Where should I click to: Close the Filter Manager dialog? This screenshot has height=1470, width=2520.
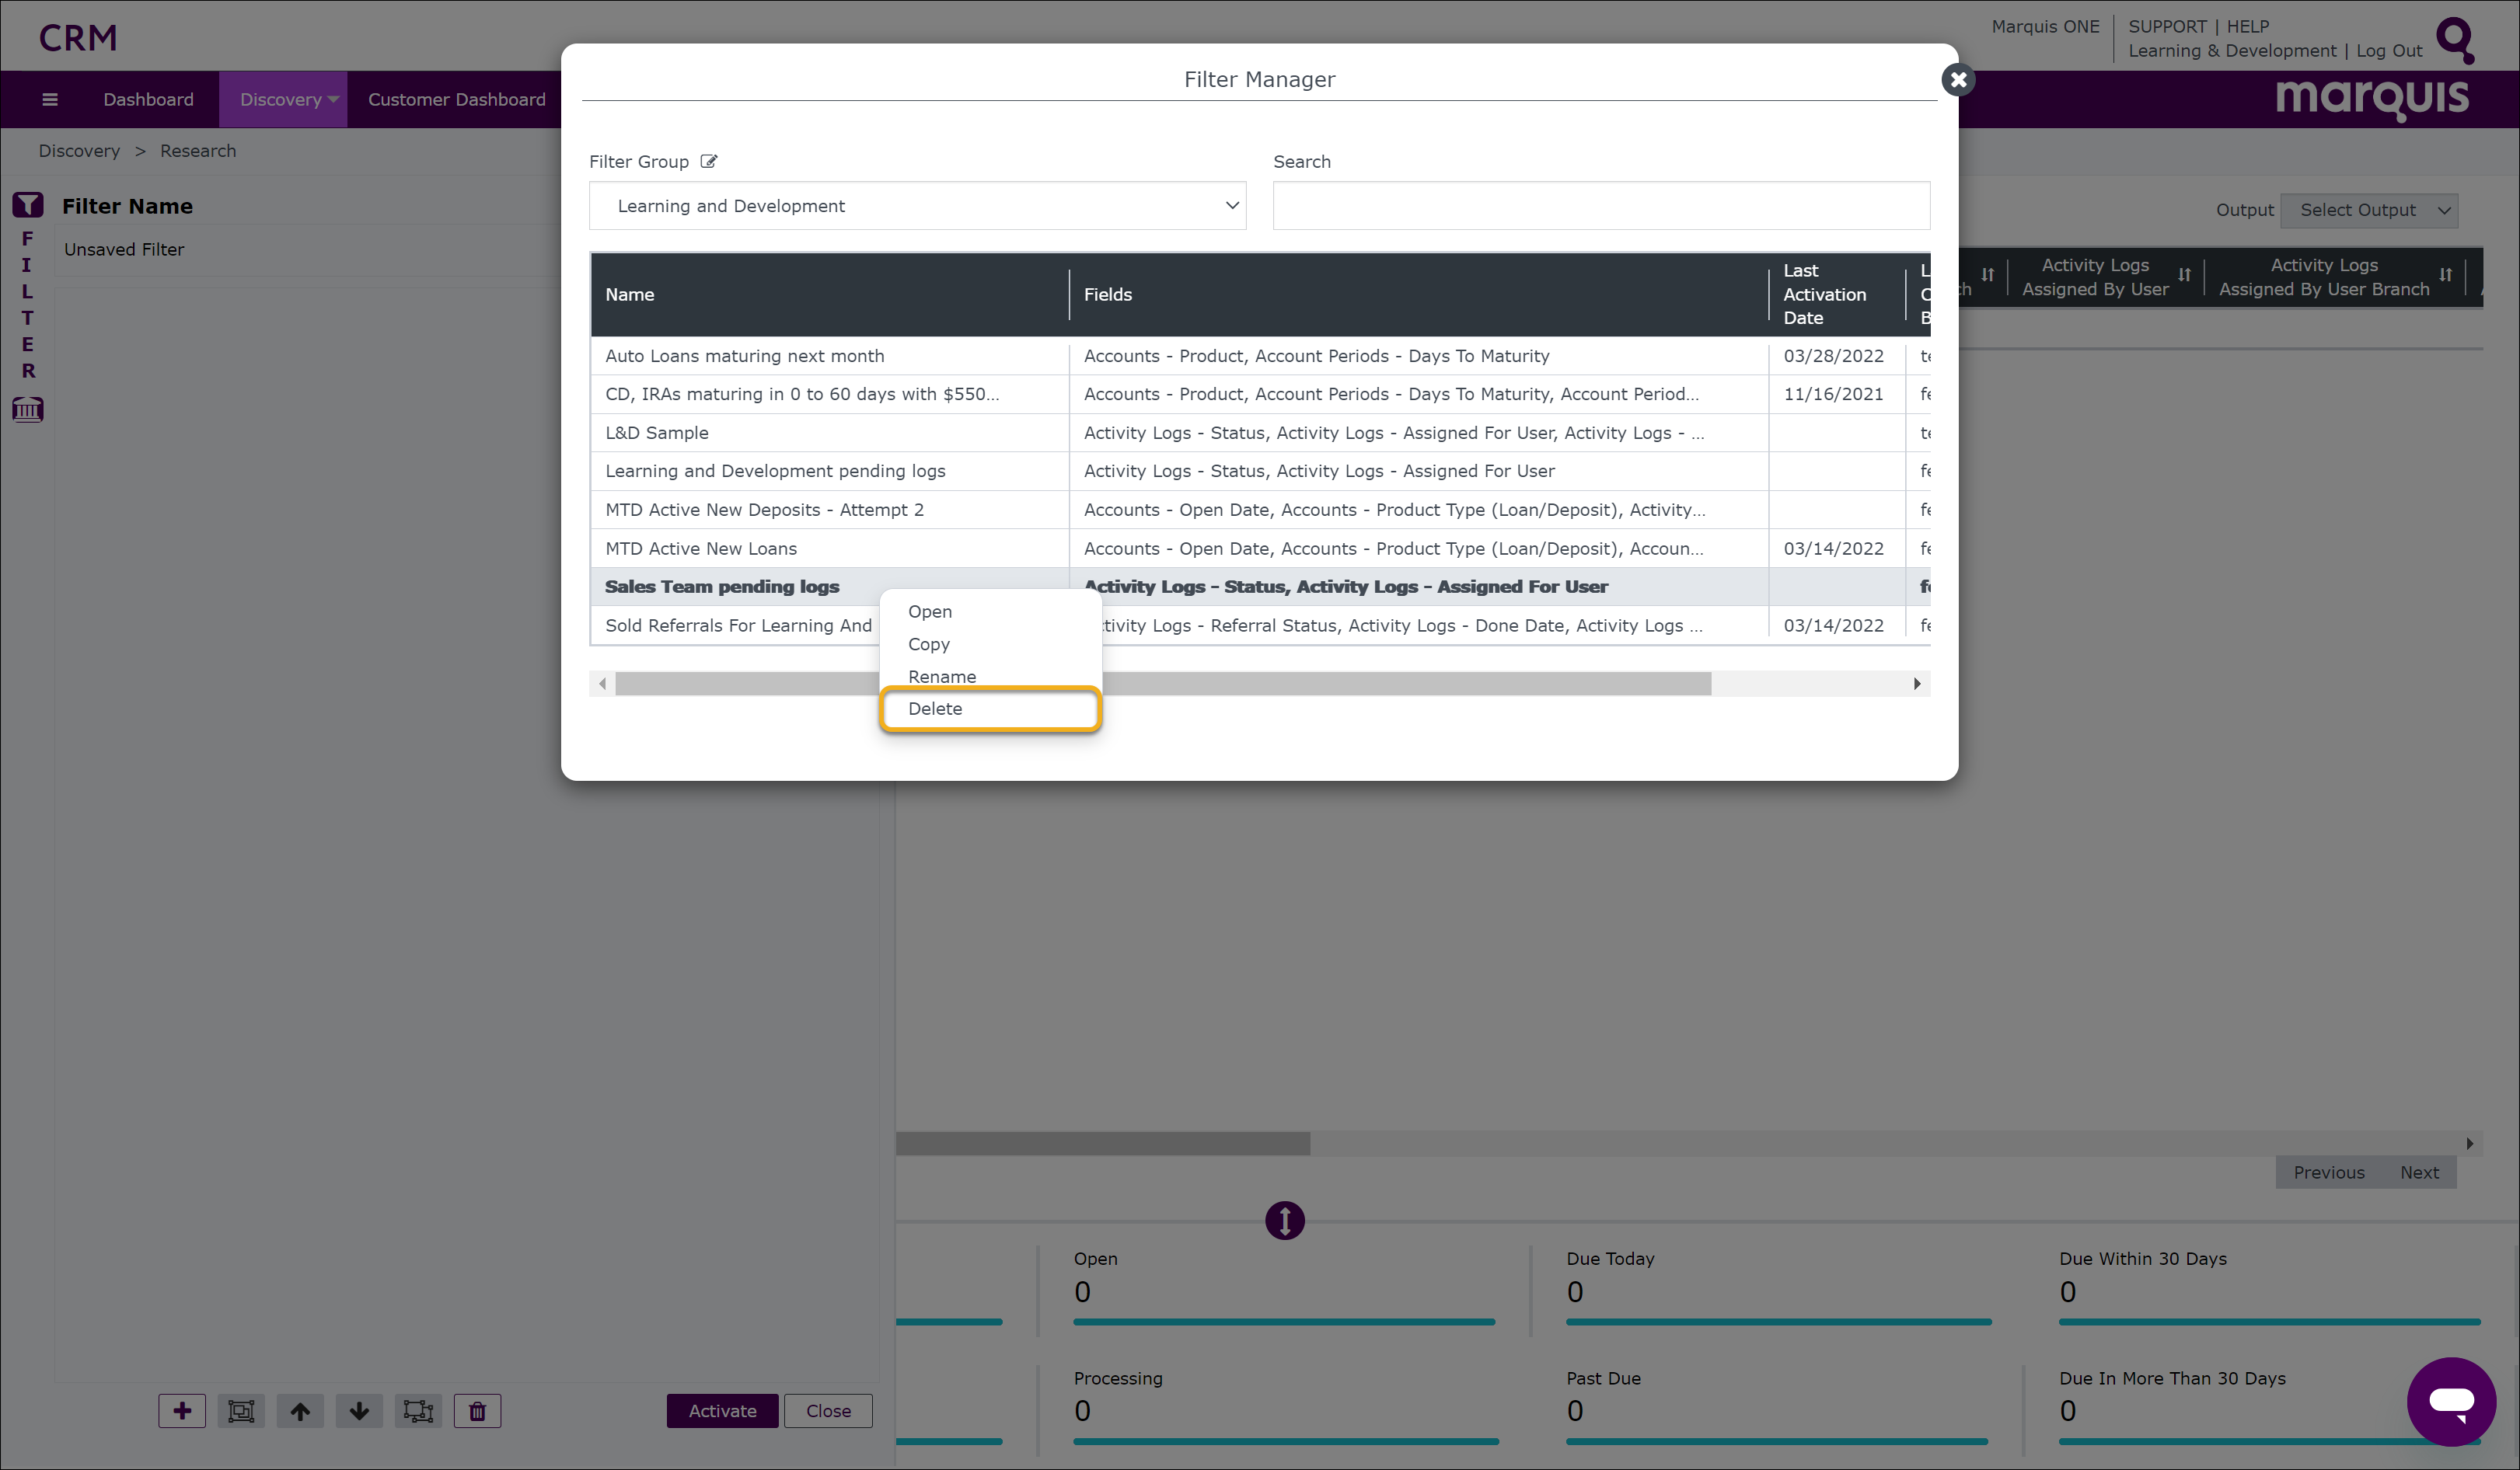1957,79
